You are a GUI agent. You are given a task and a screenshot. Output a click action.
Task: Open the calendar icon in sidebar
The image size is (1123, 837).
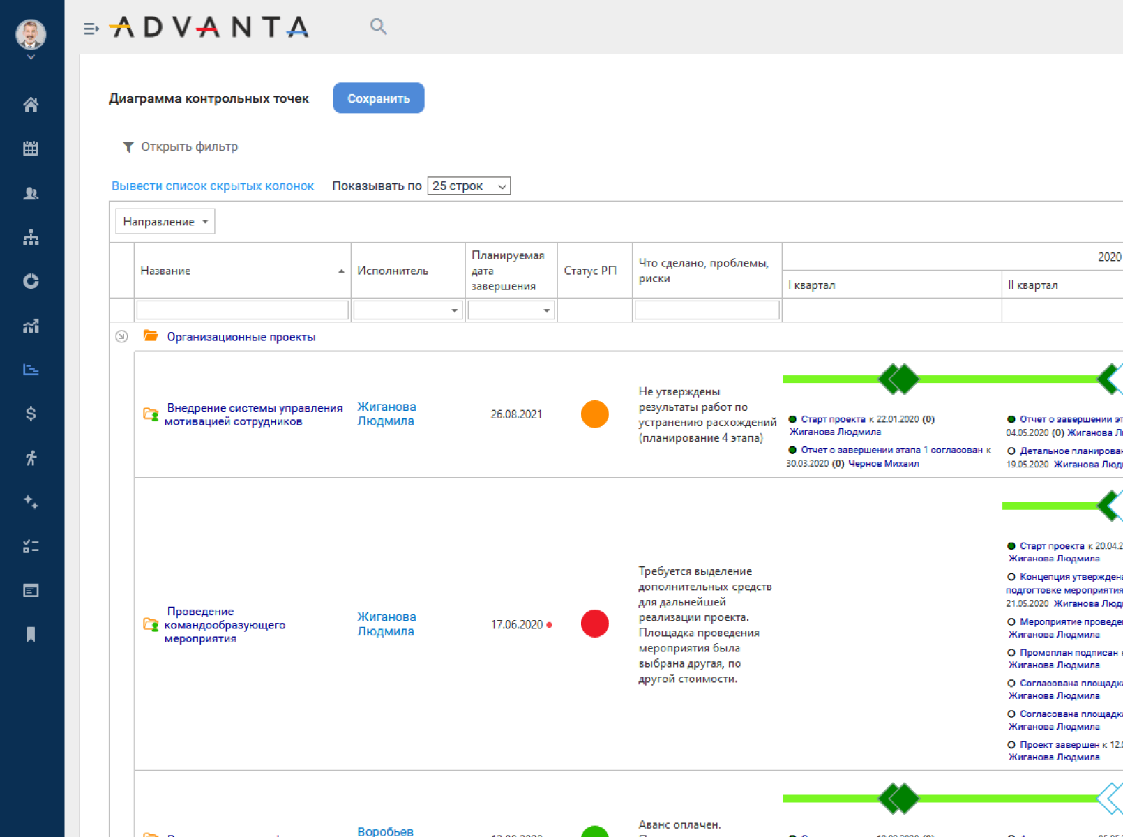(31, 149)
